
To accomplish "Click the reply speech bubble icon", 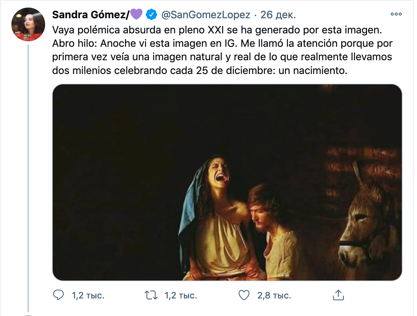I will pos(59,295).
